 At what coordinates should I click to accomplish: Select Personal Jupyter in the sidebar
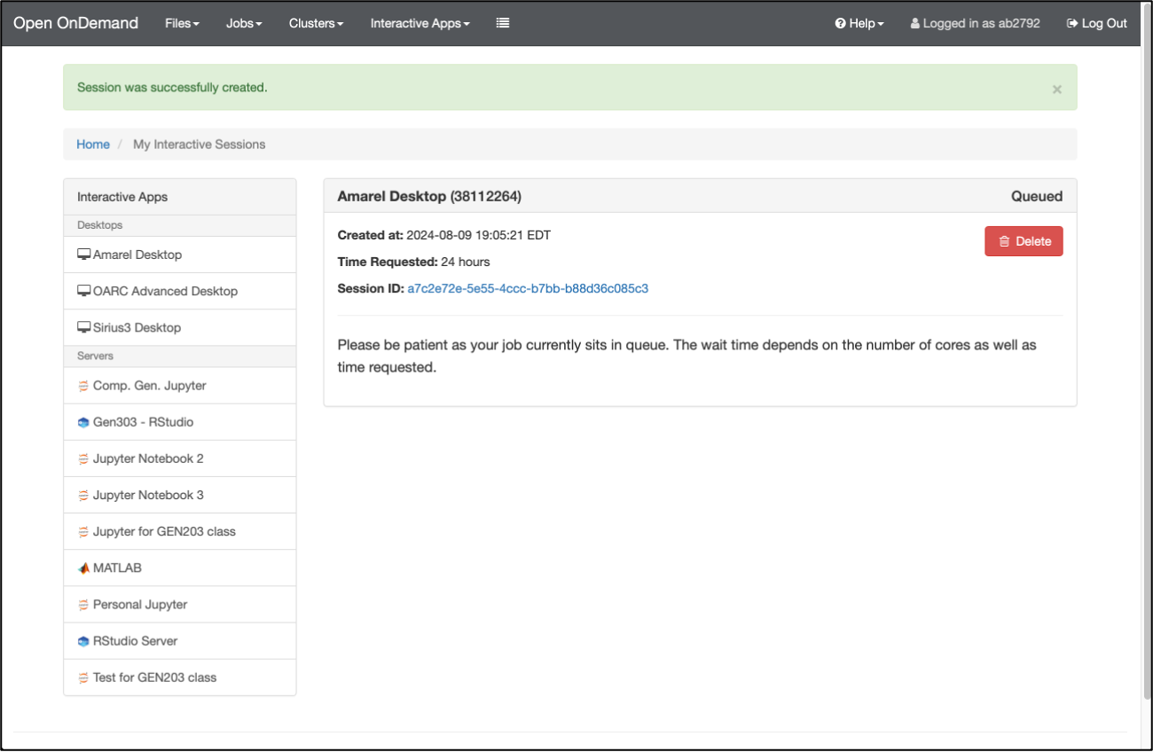point(140,604)
